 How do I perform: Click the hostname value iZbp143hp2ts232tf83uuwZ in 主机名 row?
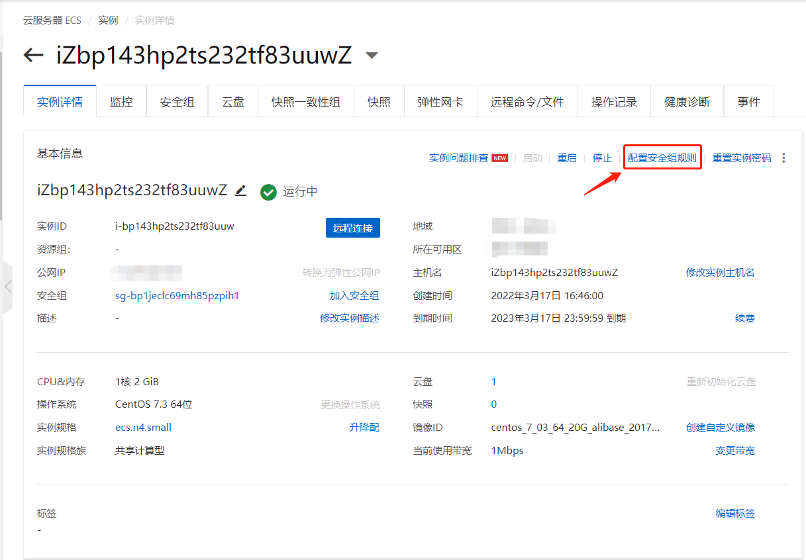[x=554, y=273]
